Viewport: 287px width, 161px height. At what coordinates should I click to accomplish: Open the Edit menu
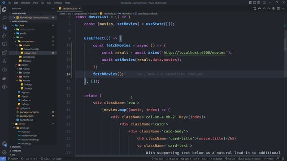point(16,3)
